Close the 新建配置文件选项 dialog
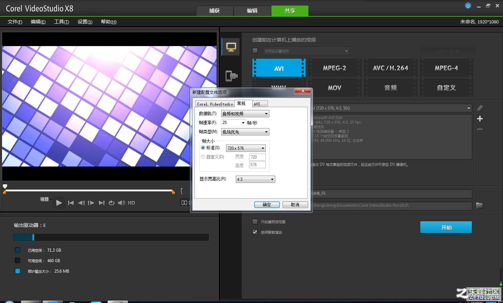503x303 pixels. tap(302, 91)
